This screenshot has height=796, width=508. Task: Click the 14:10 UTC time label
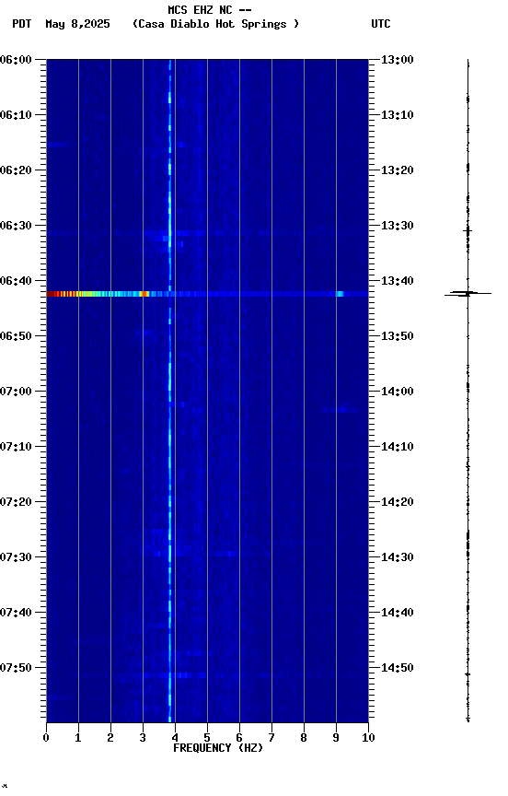tap(398, 447)
